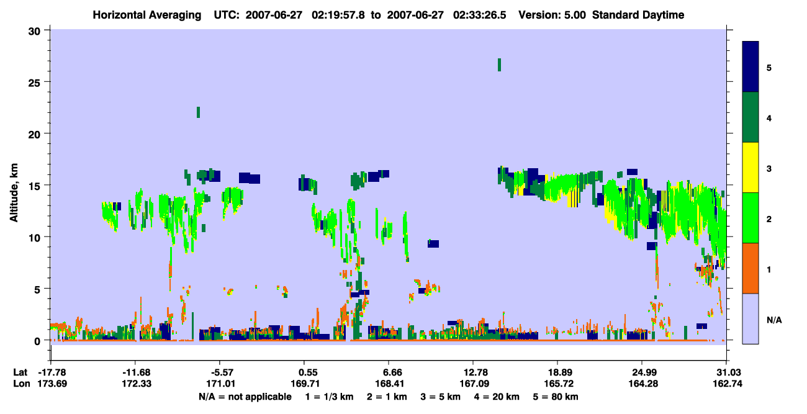
Task: Click 'N/A = not applicable' legend text
Action: point(245,397)
